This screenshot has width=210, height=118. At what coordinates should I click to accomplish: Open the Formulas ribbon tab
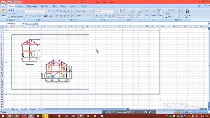pyautogui.click(x=45, y=6)
